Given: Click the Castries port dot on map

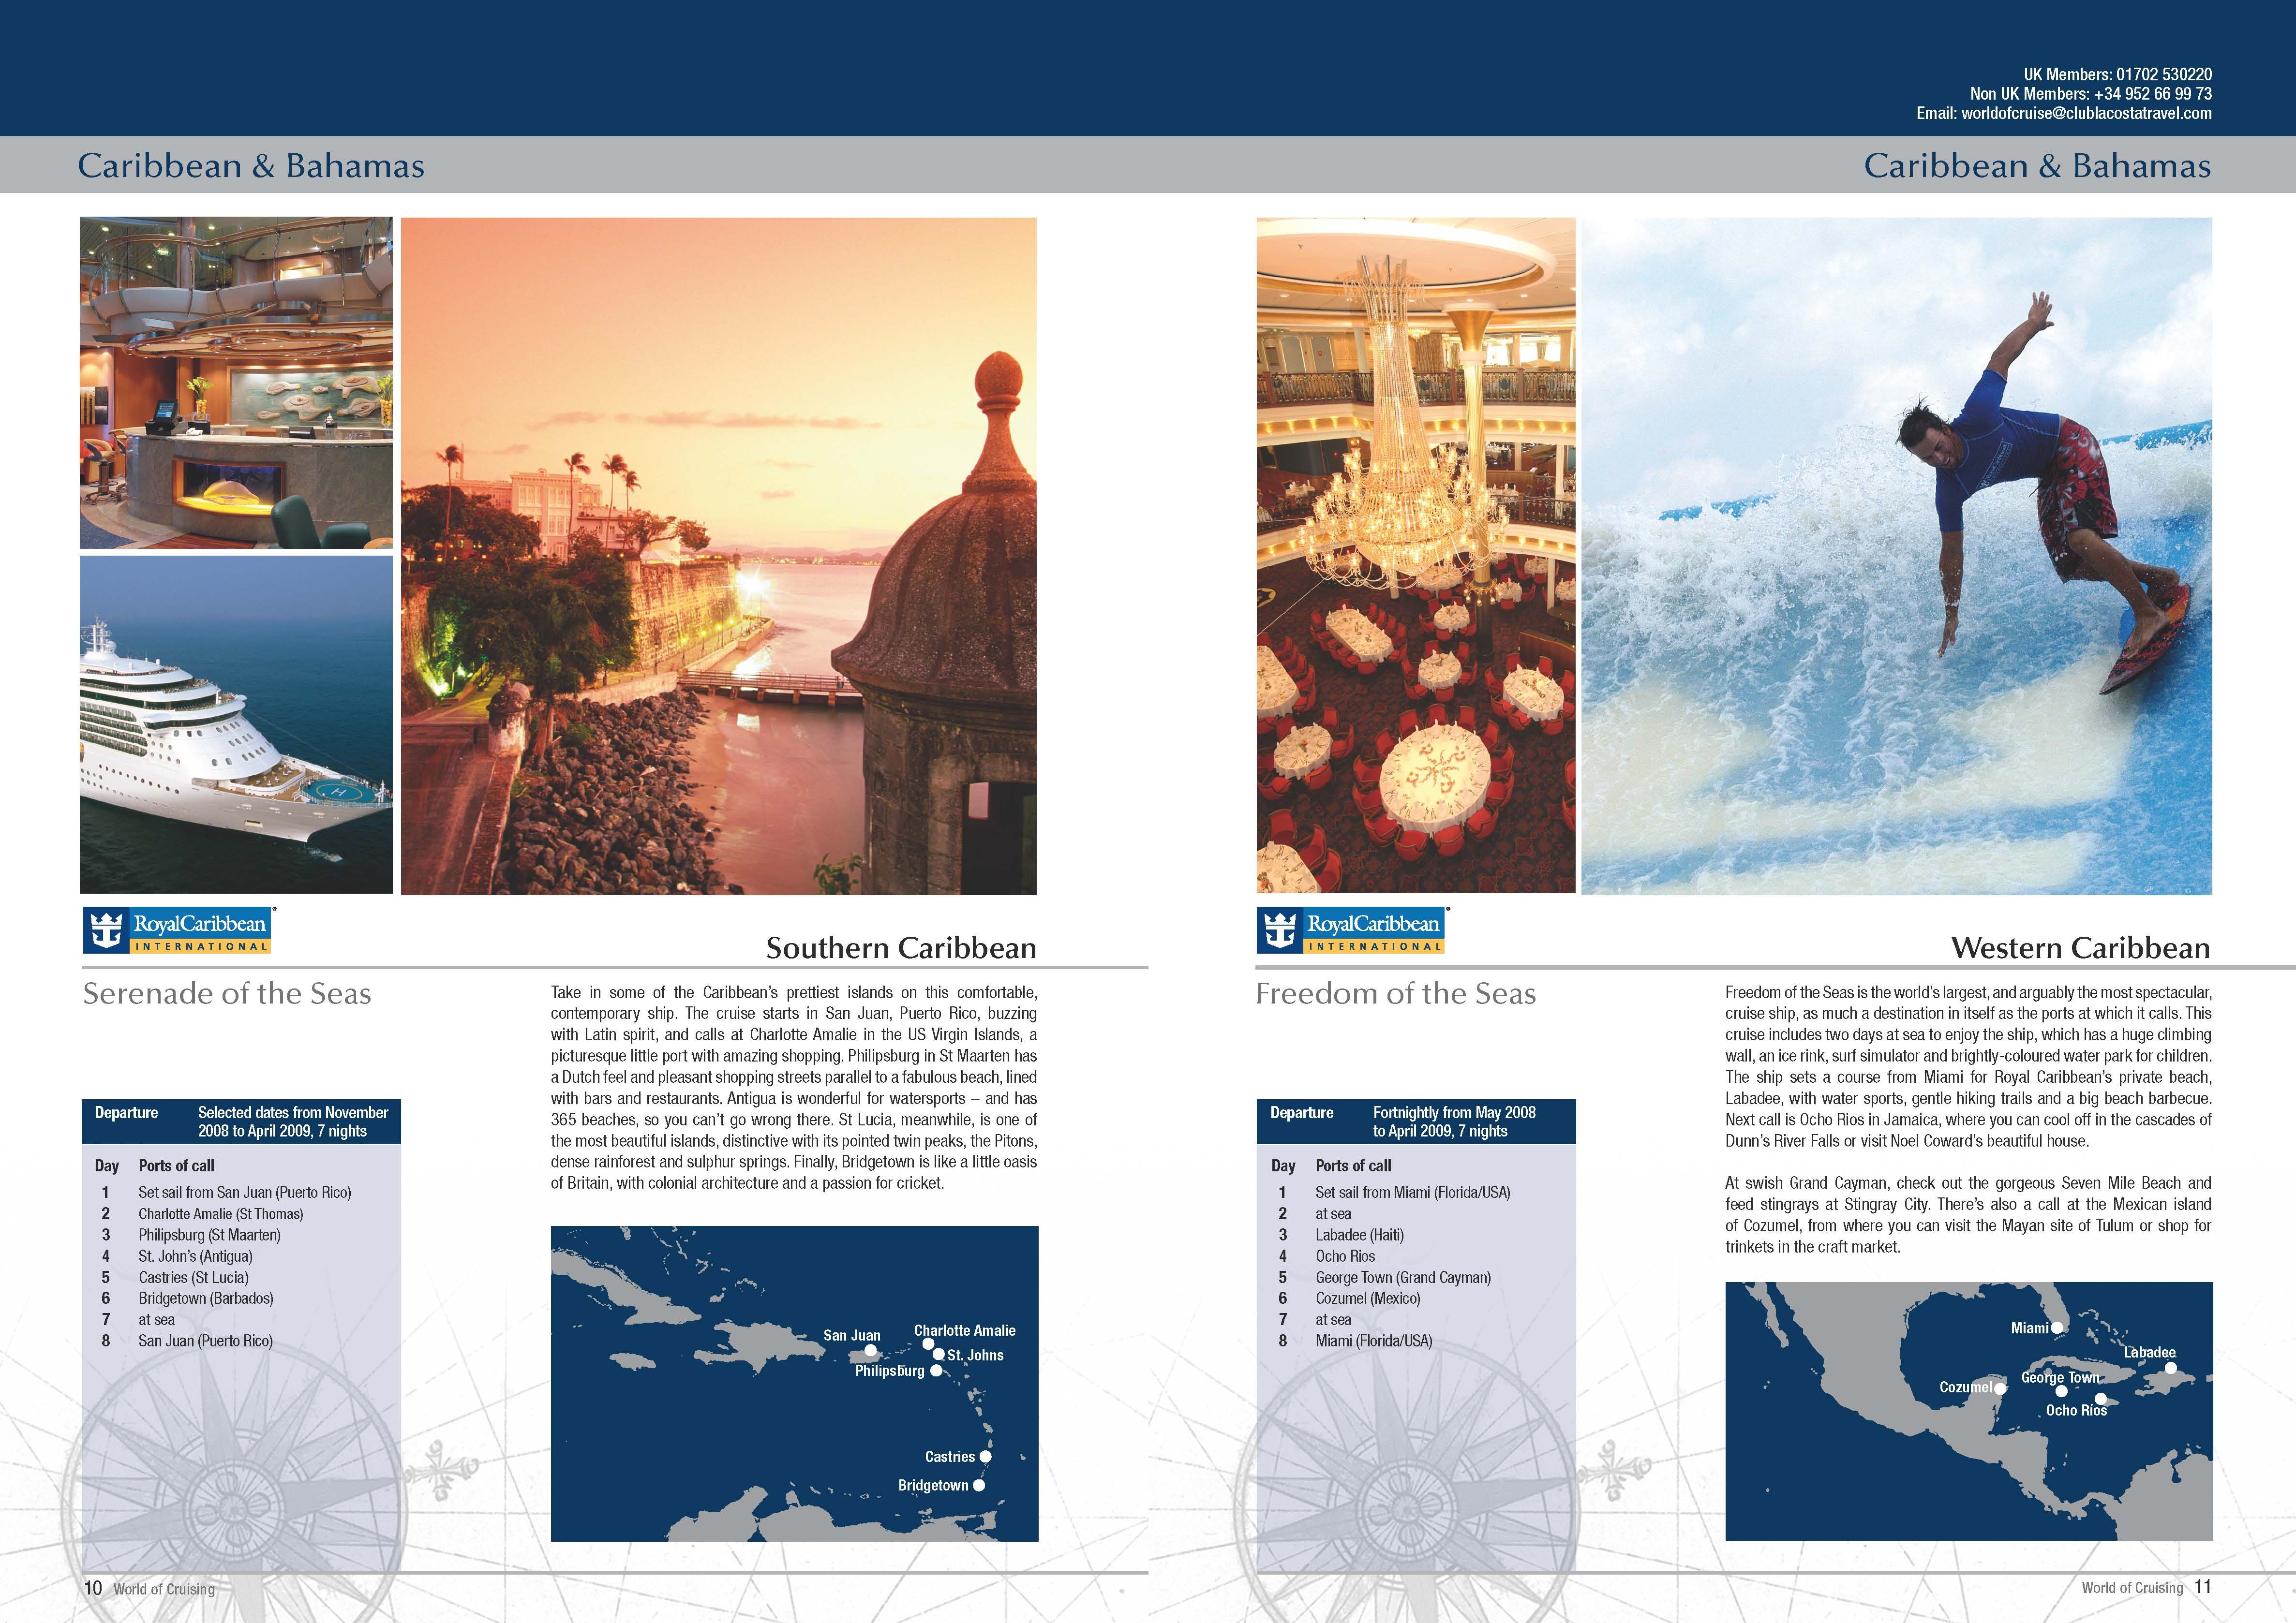Looking at the screenshot, I should pyautogui.click(x=985, y=1456).
